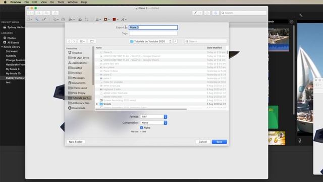Collapse the iMovie Library disclosure triangle
Image resolution: width=323 pixels, height=182 pixels.
tap(2, 47)
